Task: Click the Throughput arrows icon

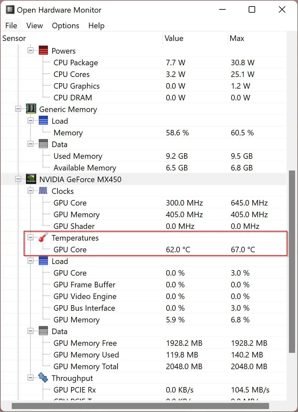Action: click(43, 378)
